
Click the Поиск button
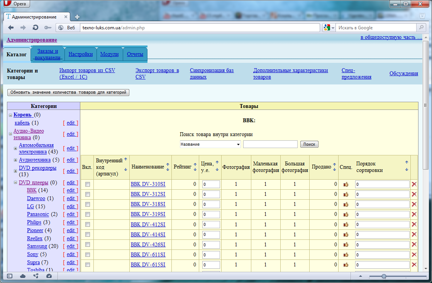click(309, 144)
